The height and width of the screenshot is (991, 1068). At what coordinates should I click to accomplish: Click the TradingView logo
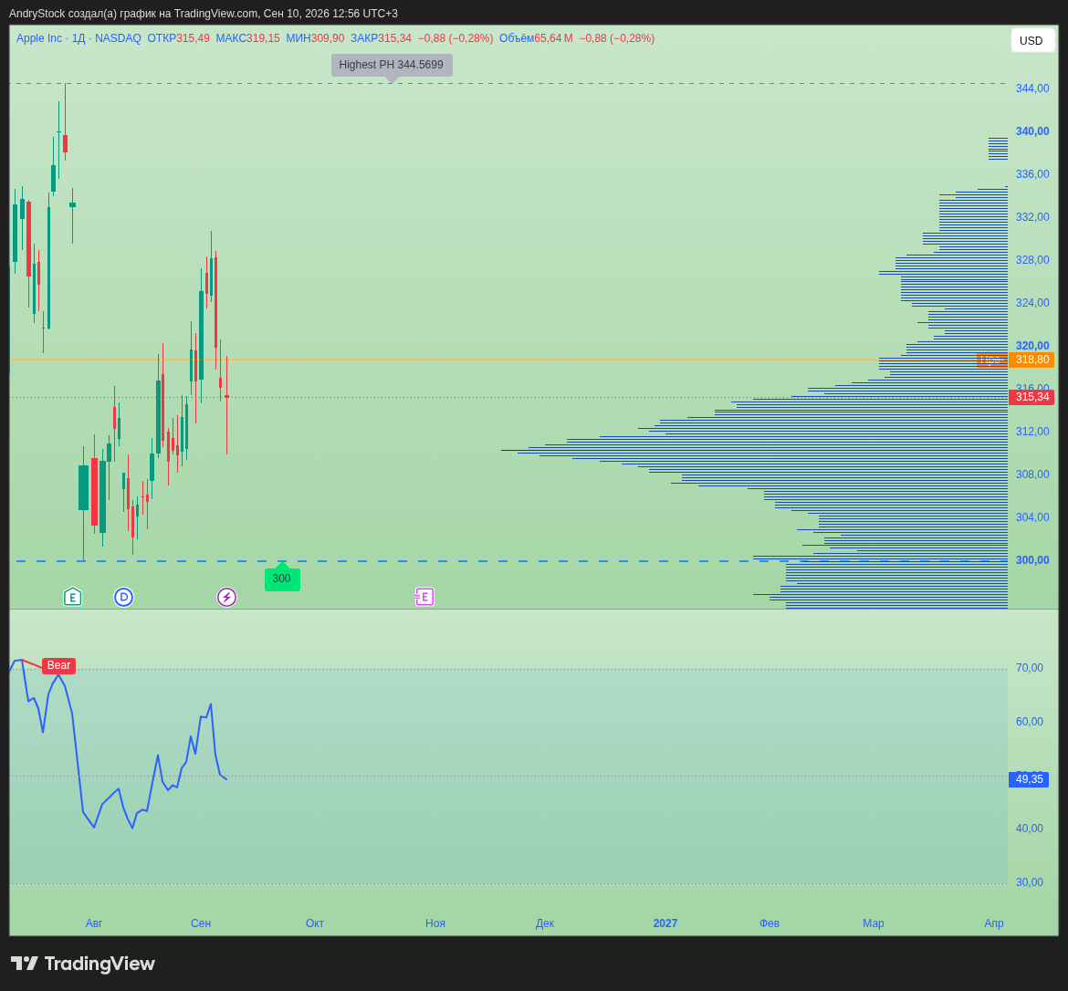click(83, 963)
